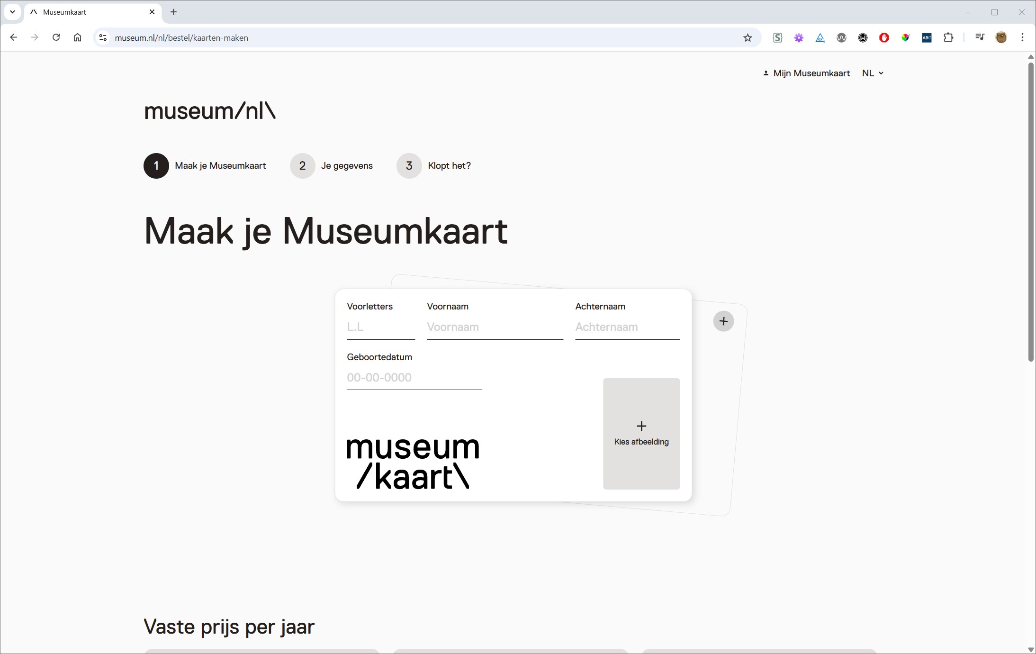Open the Chrome profile avatar
This screenshot has width=1036, height=654.
point(1001,37)
